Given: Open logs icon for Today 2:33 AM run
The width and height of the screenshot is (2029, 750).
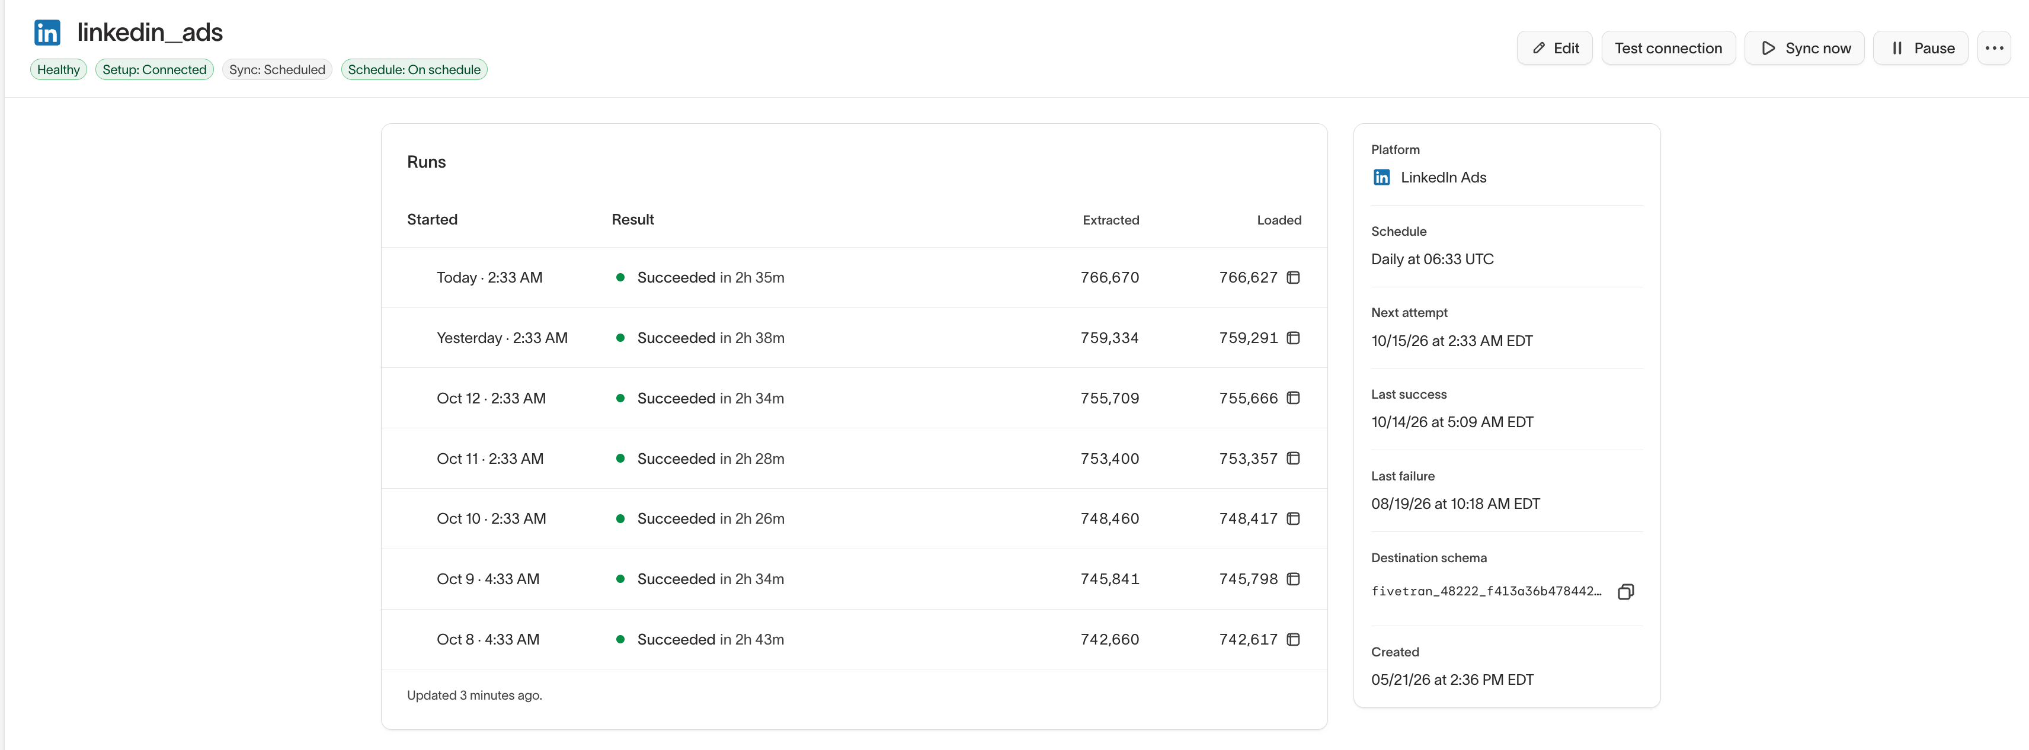Looking at the screenshot, I should pyautogui.click(x=1292, y=277).
